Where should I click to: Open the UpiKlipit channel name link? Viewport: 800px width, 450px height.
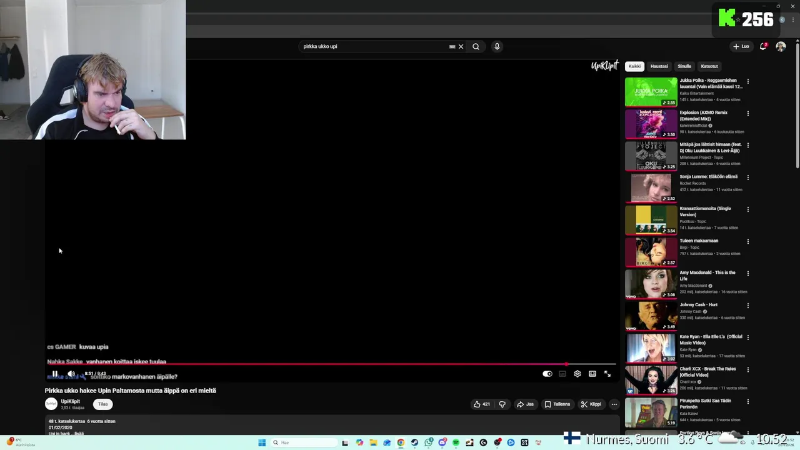coord(71,401)
